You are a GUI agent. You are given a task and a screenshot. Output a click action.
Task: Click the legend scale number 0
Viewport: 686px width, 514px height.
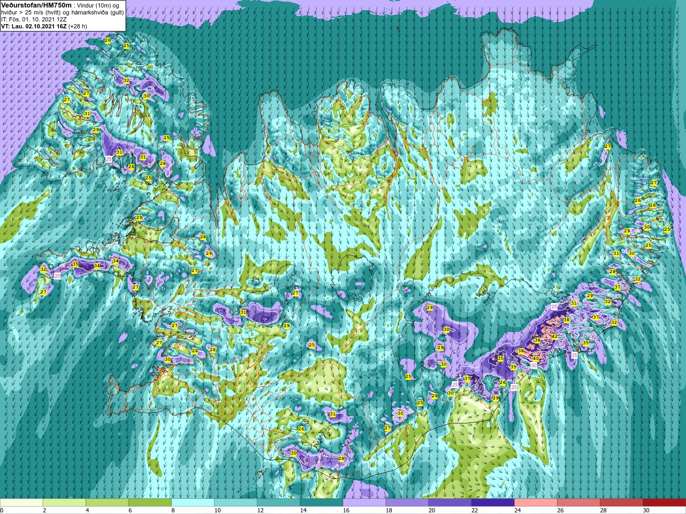click(2, 510)
